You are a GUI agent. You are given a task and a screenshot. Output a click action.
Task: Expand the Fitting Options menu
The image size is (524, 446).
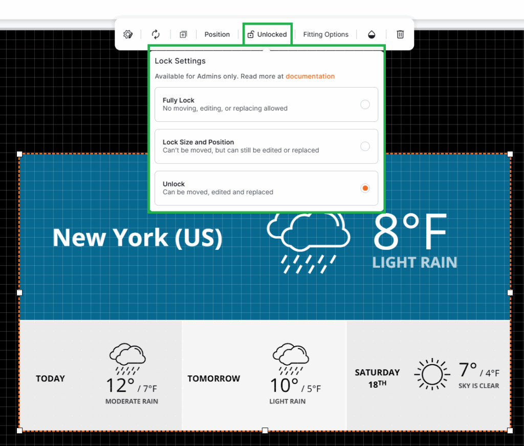point(325,34)
